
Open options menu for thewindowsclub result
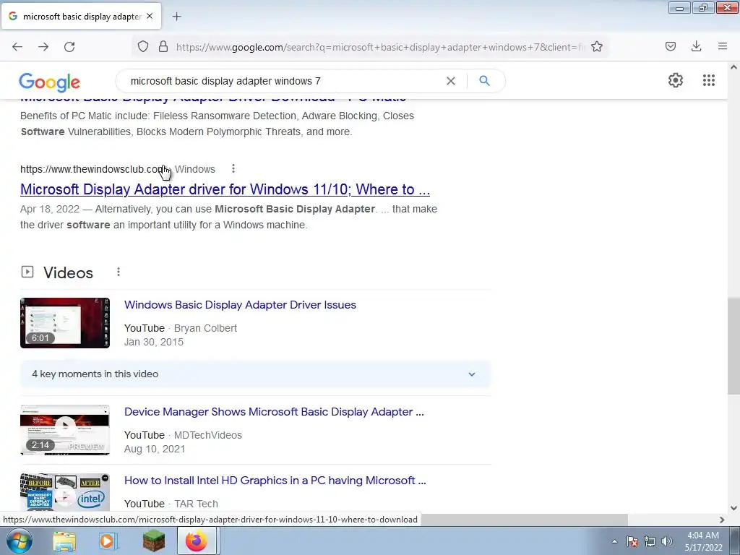[233, 168]
